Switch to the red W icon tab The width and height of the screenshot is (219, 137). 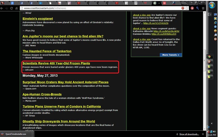(x=165, y=3)
